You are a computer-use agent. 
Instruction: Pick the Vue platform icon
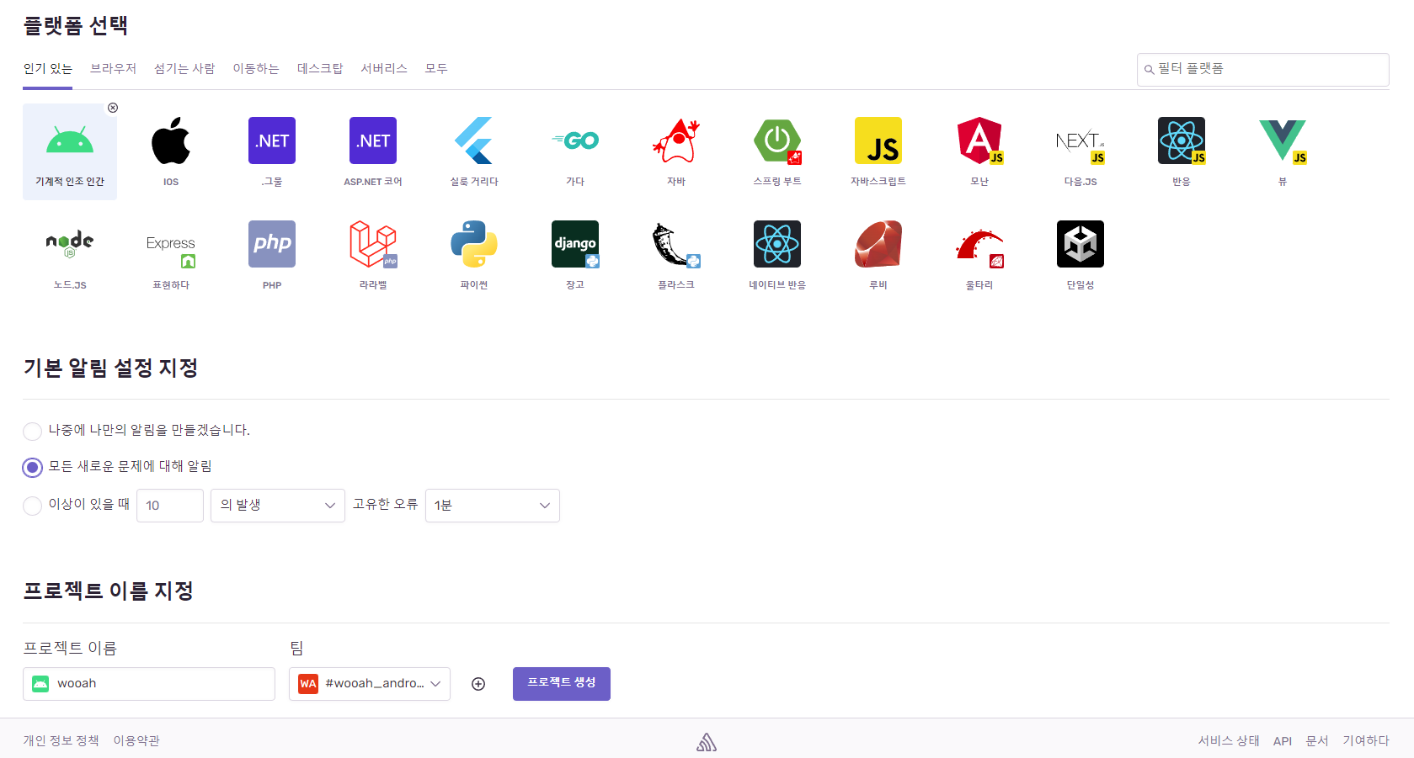(1283, 140)
